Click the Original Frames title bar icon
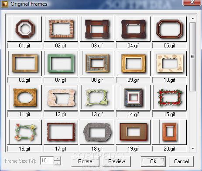This screenshot has height=171, width=202. pyautogui.click(x=5, y=4)
